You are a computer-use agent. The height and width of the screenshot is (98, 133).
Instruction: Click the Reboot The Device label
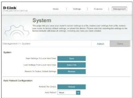pyautogui.click(x=47, y=87)
